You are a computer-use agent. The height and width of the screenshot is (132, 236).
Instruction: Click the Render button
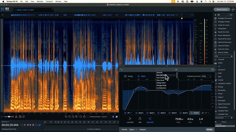209,129
